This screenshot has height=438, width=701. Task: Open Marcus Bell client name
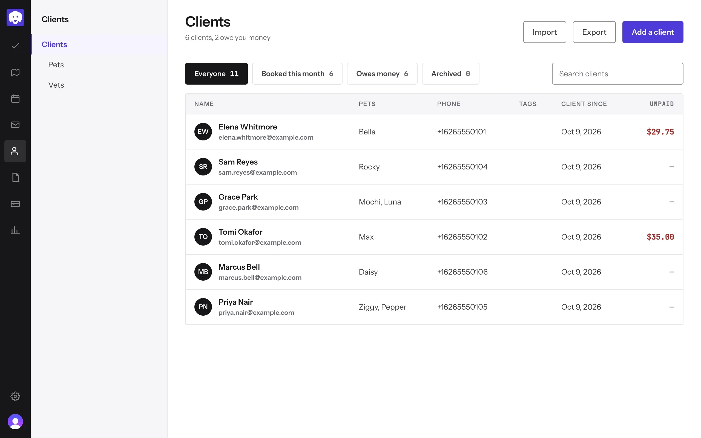point(239,267)
